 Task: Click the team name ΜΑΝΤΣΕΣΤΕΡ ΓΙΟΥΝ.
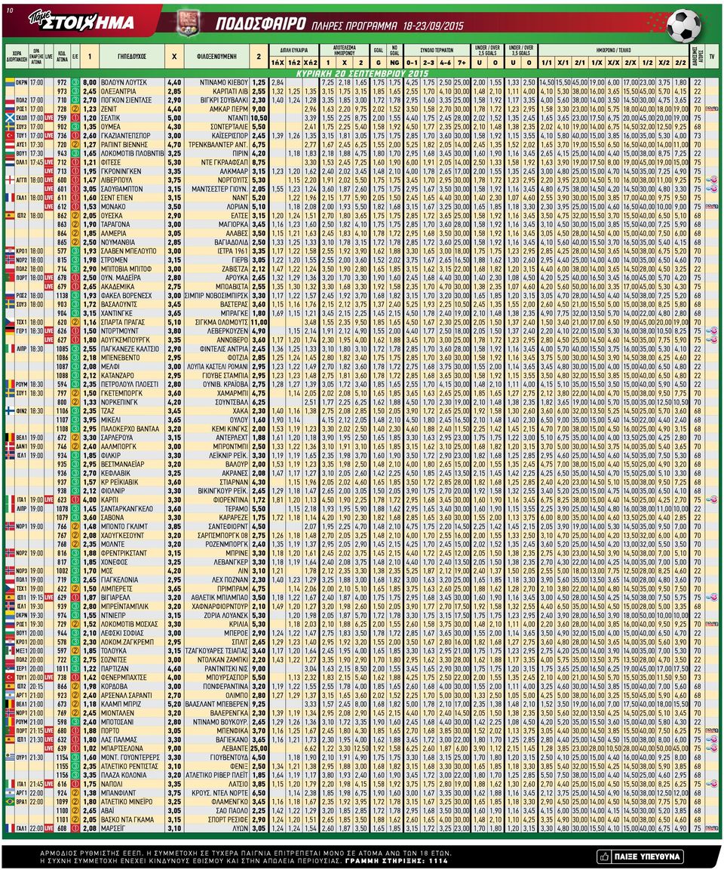pos(220,189)
